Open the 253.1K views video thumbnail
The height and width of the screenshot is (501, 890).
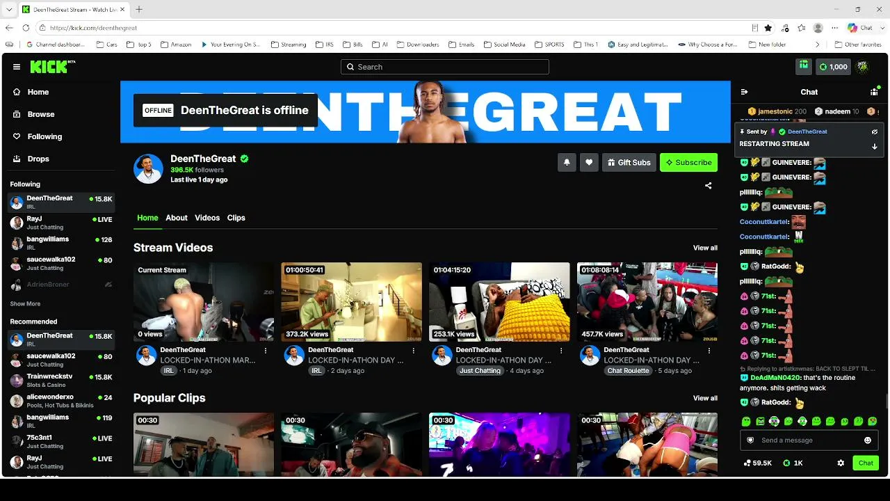click(x=499, y=302)
